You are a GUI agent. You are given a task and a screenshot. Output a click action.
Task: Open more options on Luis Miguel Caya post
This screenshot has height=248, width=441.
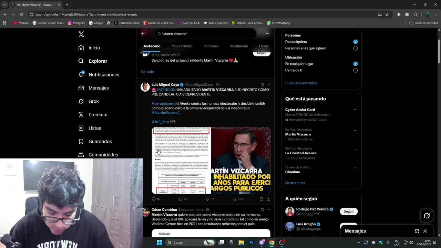click(268, 85)
